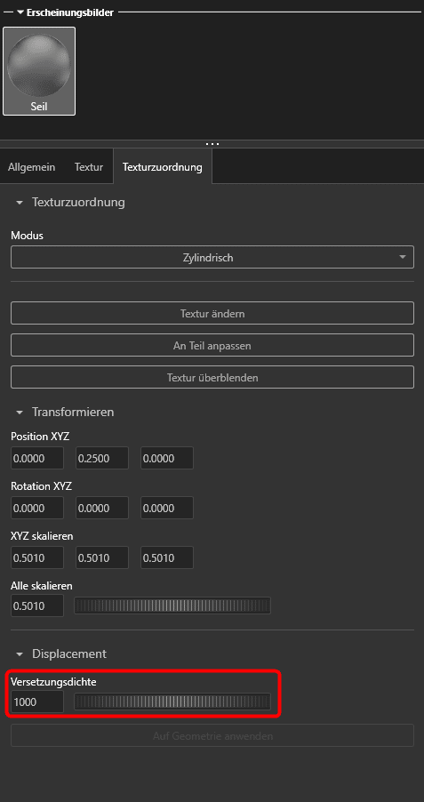Collapse the Displacement section

pos(20,654)
